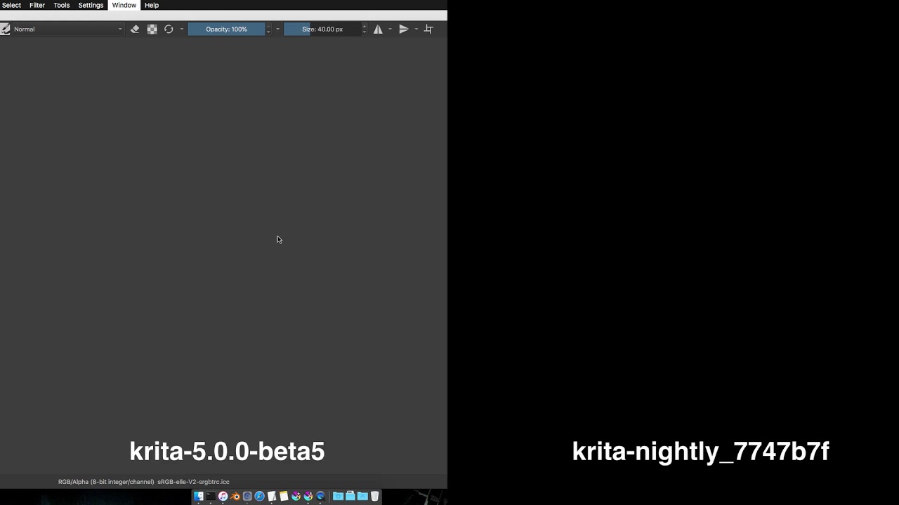Open the Trash in the Dock
The height and width of the screenshot is (505, 899).
[x=375, y=497]
